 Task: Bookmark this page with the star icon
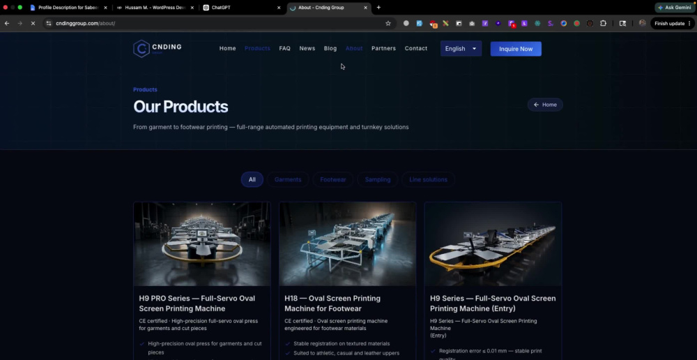tap(388, 23)
